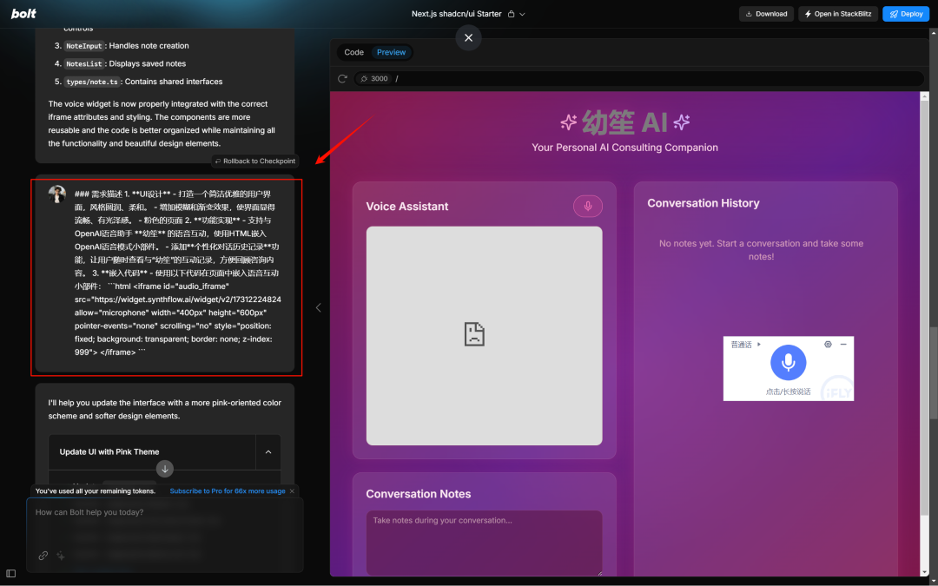This screenshot has height=586, width=938.
Task: Collapse Update UI with Pink Theme section
Action: click(268, 452)
